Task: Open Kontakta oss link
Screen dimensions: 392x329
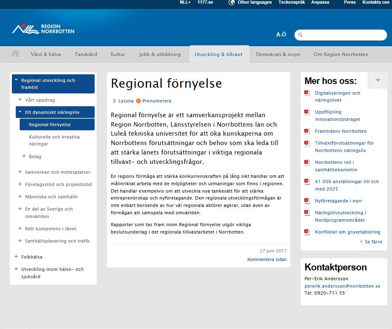Action: click(376, 2)
